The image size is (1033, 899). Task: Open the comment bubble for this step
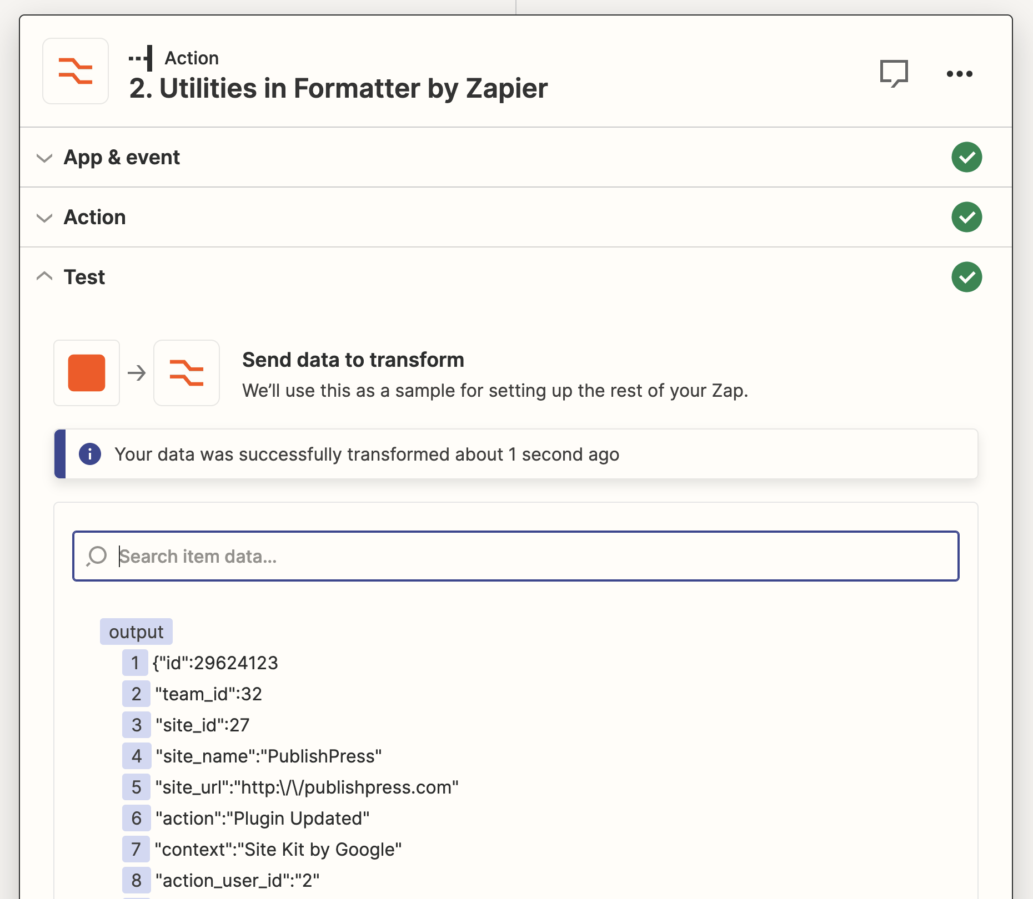click(895, 73)
